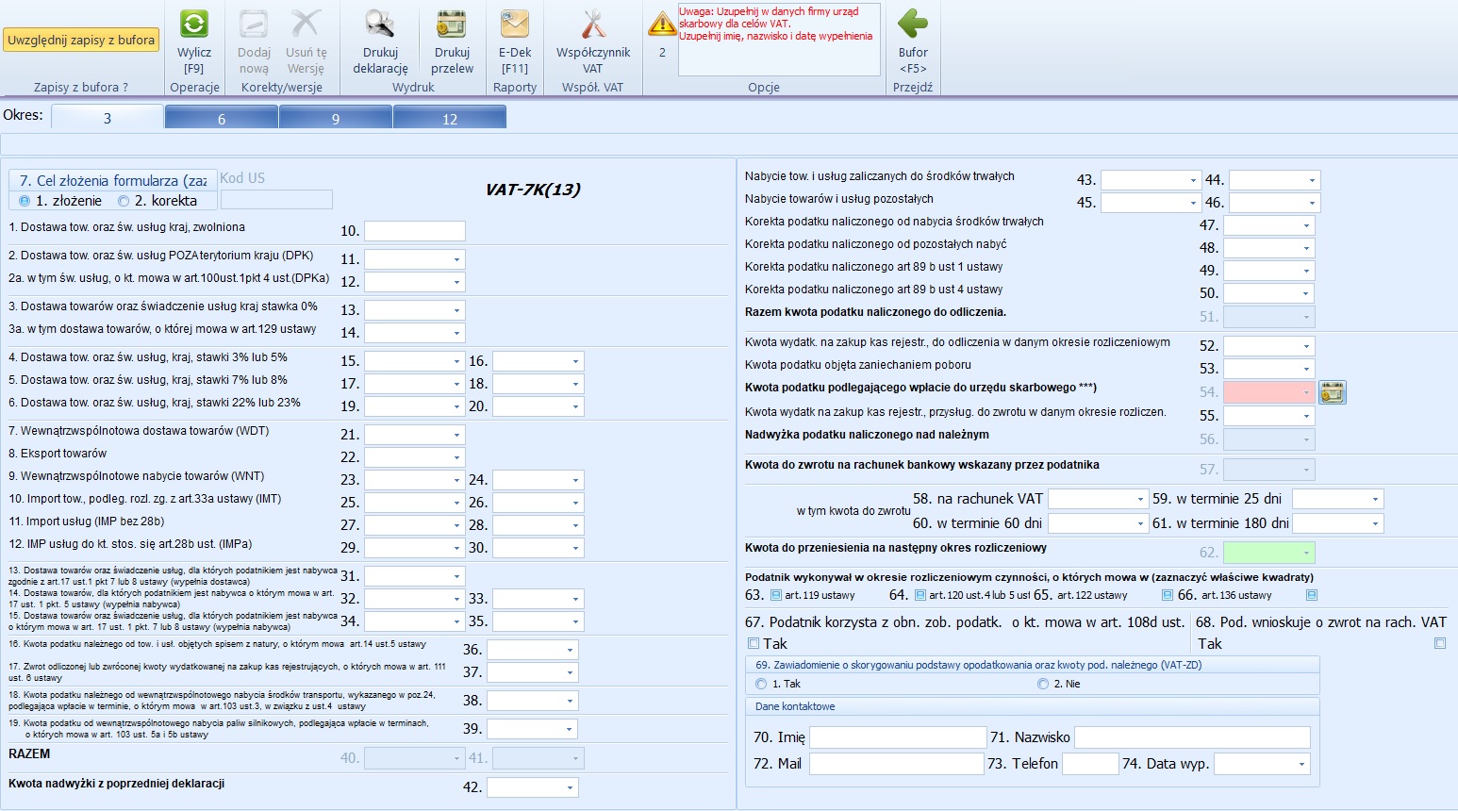Click the 71. Nazwisko input field
The height and width of the screenshot is (811, 1458).
pos(1192,737)
